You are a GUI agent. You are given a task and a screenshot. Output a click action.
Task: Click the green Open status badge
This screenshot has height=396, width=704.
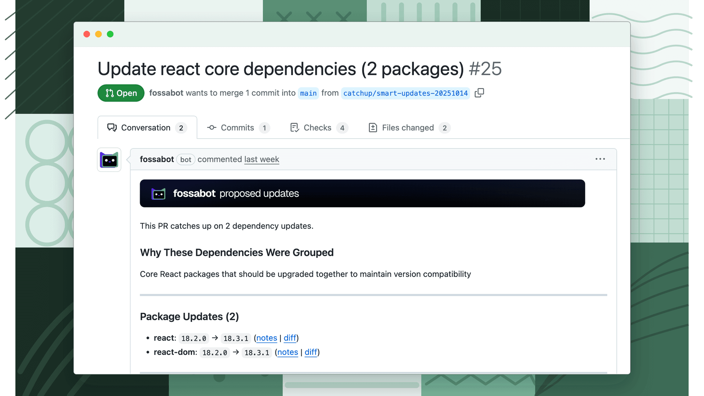121,93
